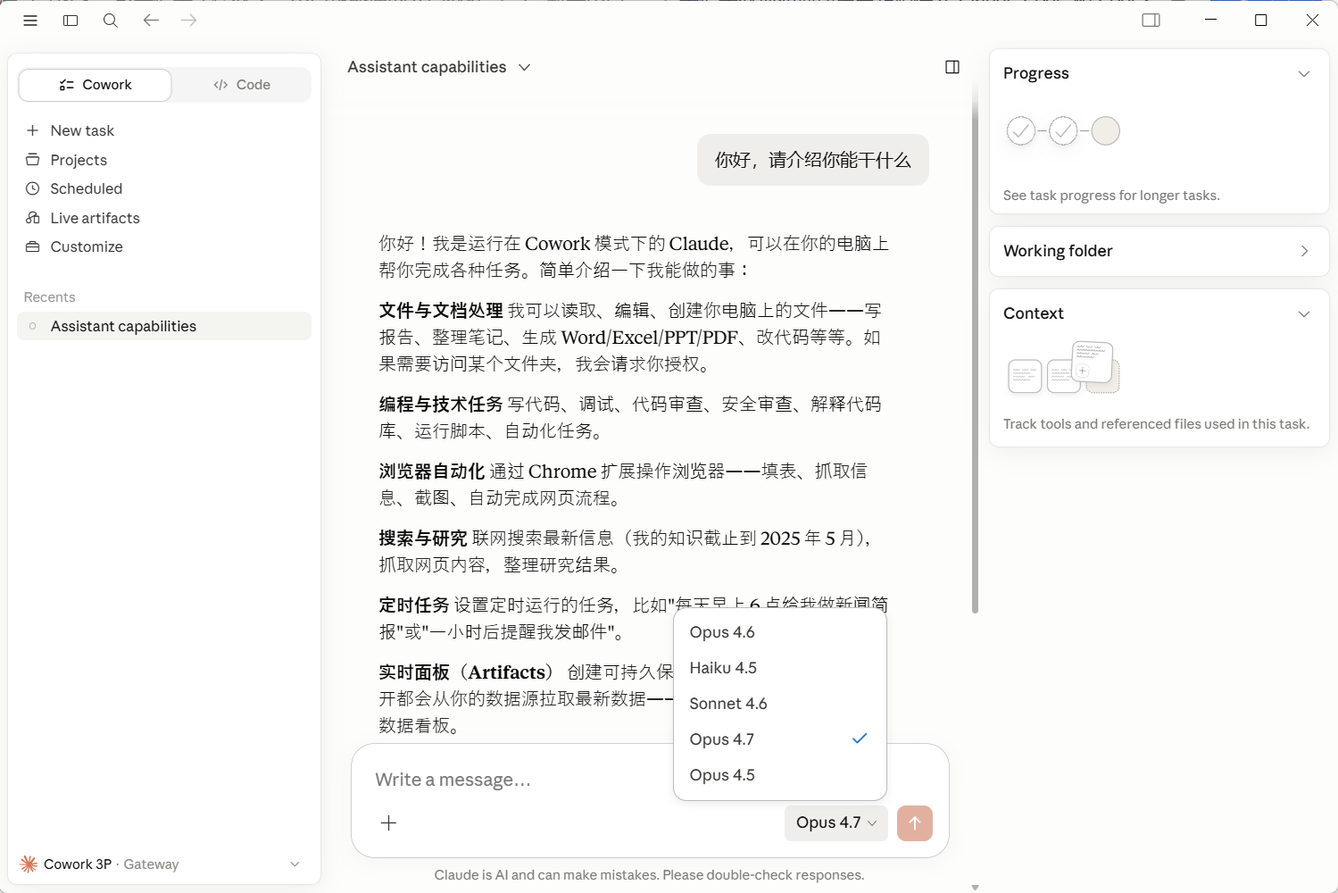1338x893 pixels.
Task: Click the 'Claude is AI and can make mistakes' disclaimer
Action: tap(649, 875)
